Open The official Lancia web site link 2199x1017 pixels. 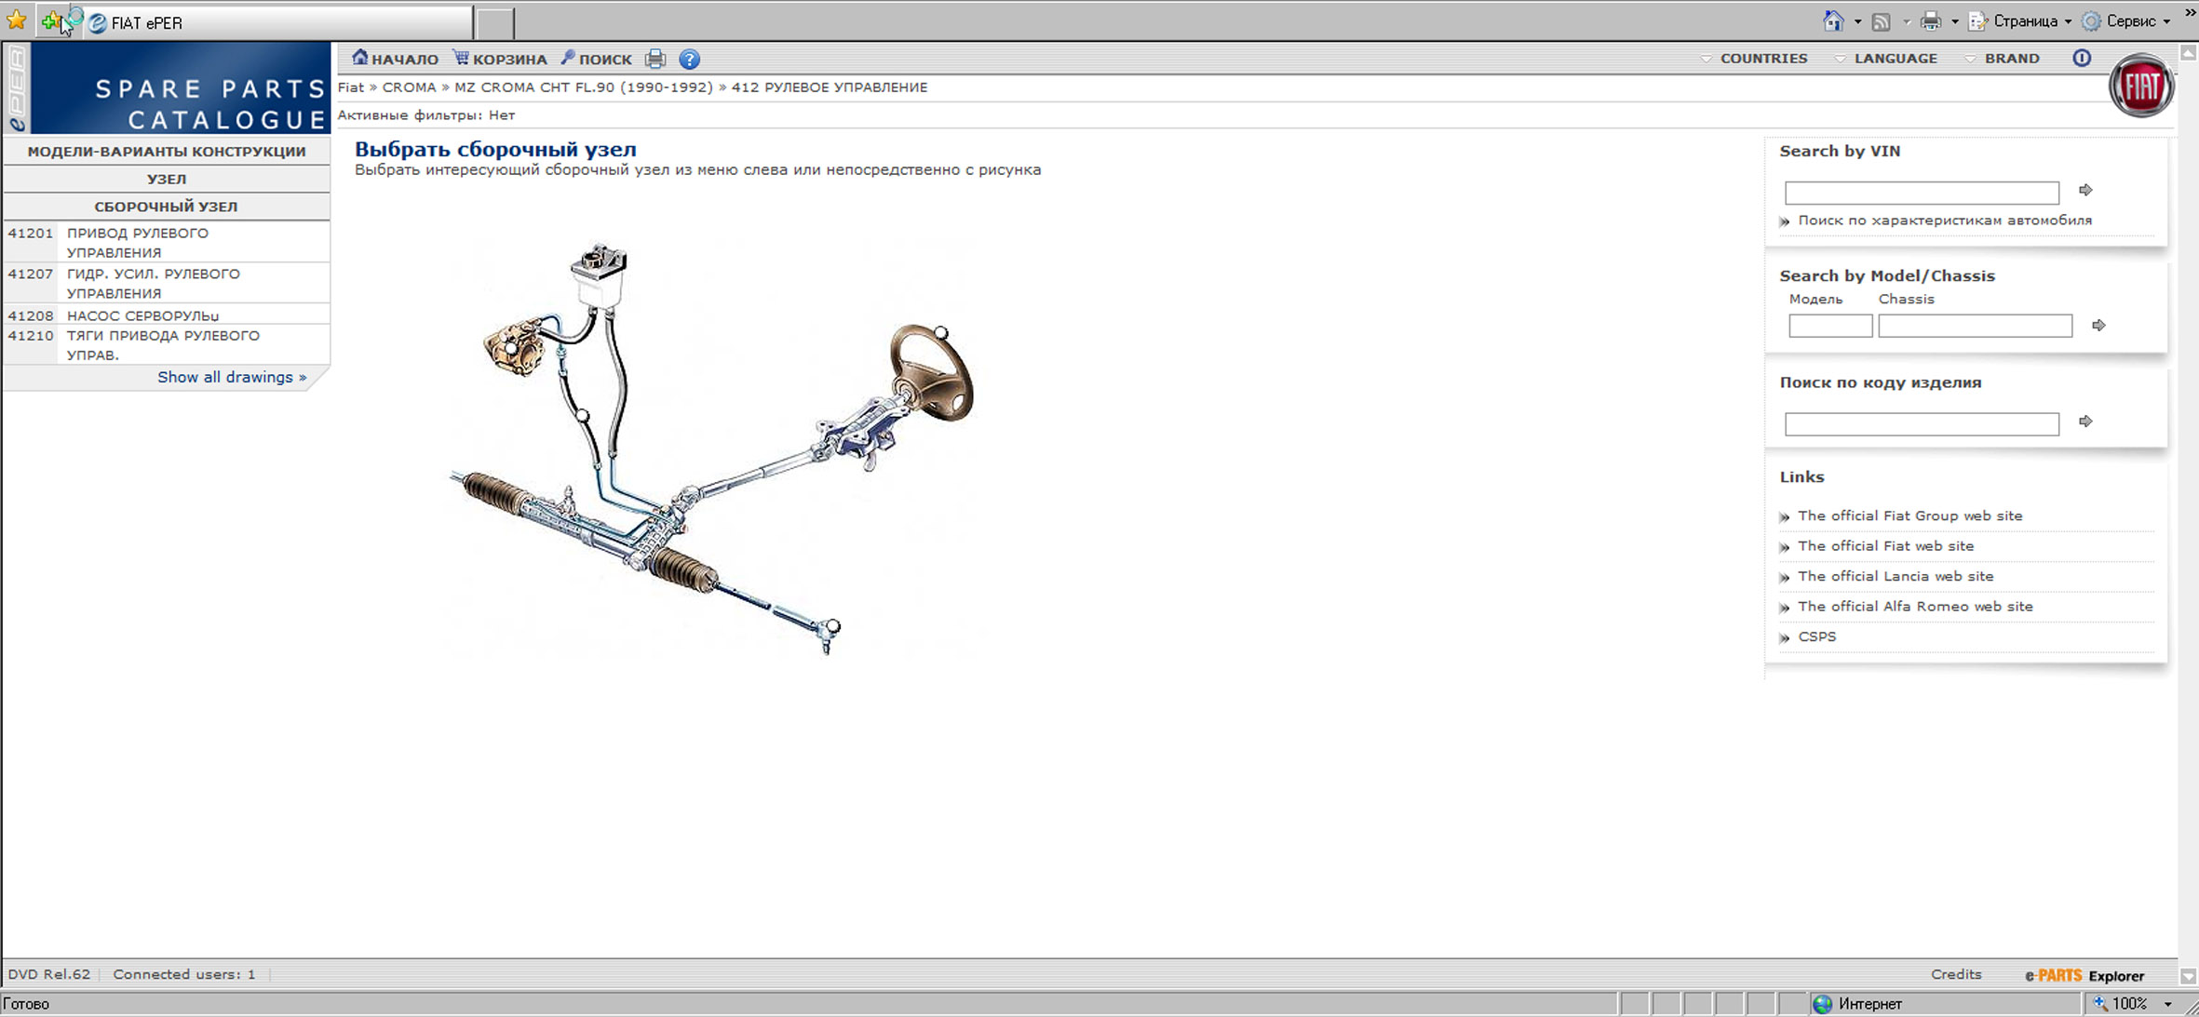click(x=1895, y=576)
